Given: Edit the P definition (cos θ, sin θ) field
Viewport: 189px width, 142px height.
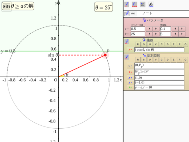Looking at the screenshot, I should pyautogui.click(x=159, y=50).
